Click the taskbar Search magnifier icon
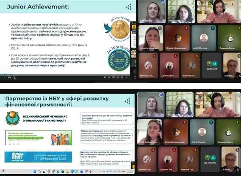Screen dimensions: 241x176 [39, 171]
